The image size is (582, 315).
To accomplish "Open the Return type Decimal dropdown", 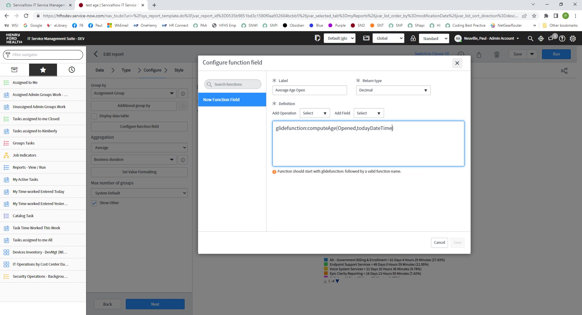I will pyautogui.click(x=393, y=90).
